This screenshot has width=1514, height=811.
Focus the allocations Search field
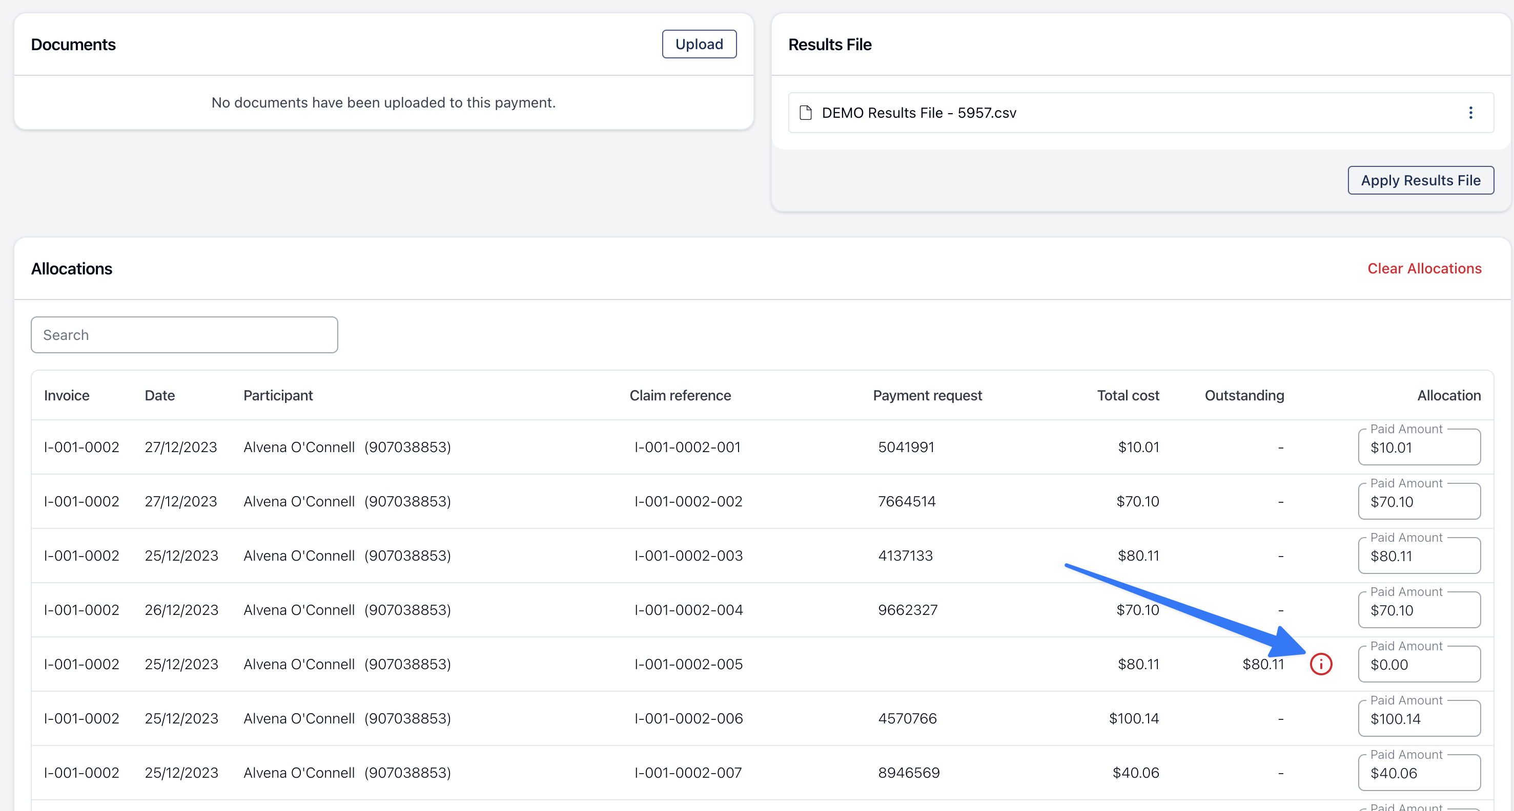point(185,335)
